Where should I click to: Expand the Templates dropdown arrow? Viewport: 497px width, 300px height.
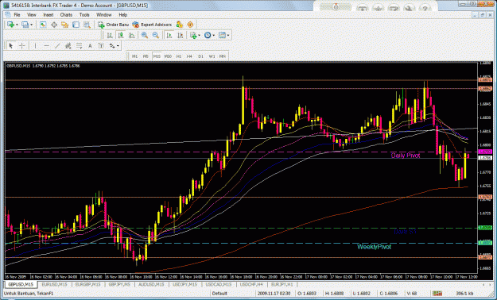[x=228, y=36]
